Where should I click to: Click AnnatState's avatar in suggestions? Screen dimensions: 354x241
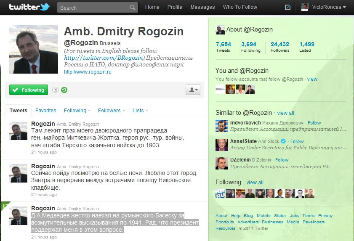coord(222,145)
